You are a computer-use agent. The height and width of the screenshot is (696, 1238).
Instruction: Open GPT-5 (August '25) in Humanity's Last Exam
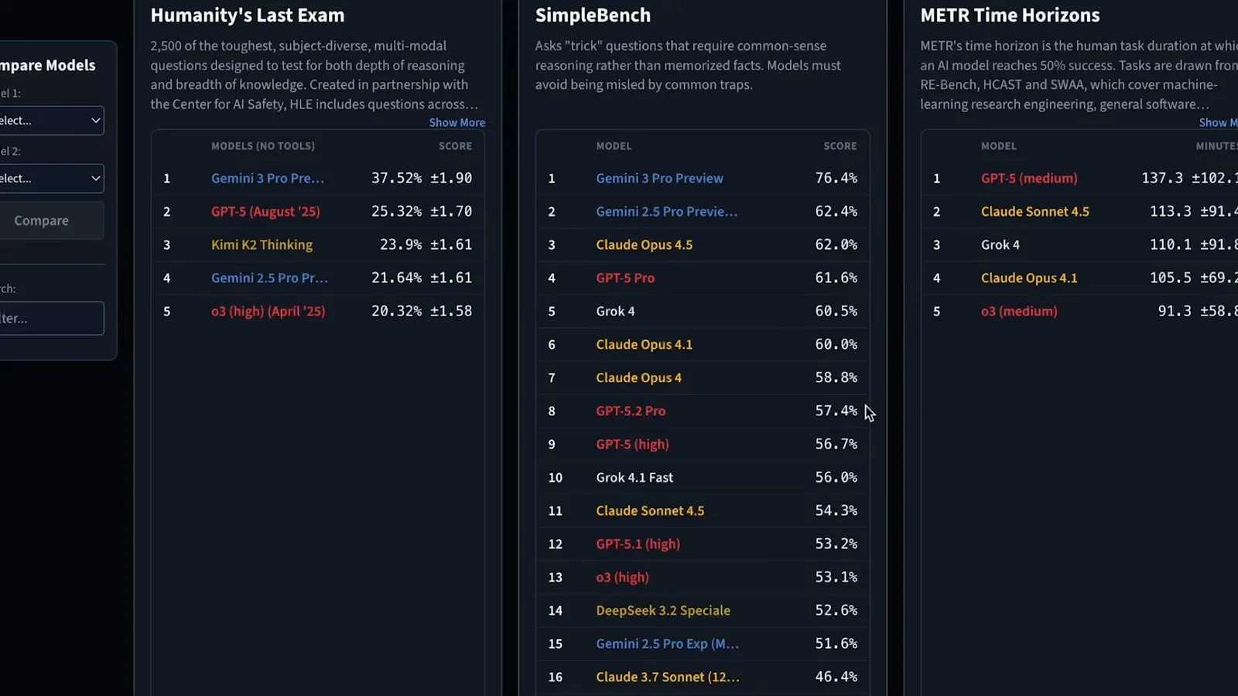(x=265, y=211)
